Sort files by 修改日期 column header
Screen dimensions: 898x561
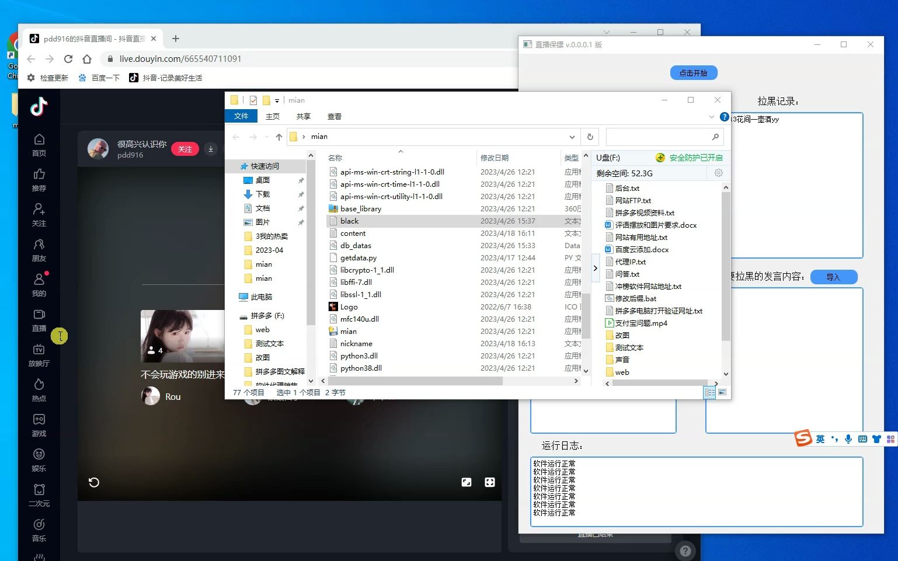point(495,158)
